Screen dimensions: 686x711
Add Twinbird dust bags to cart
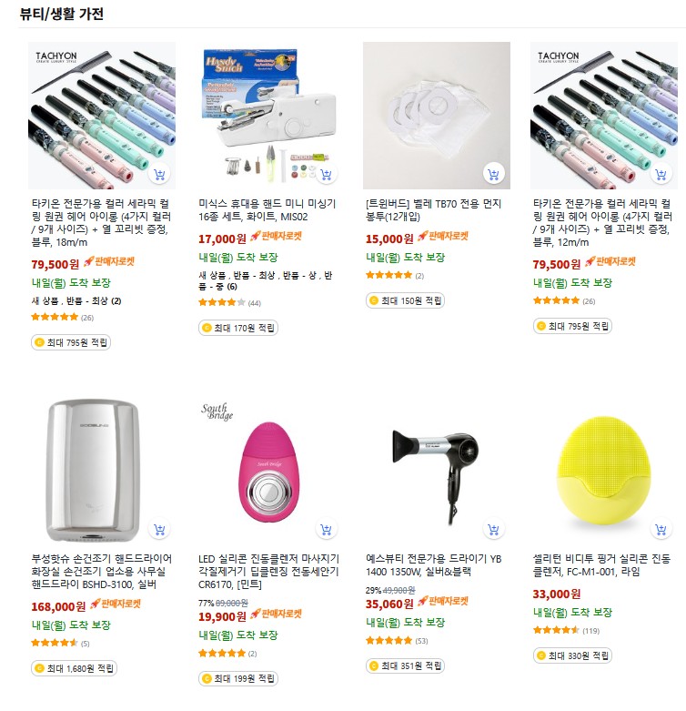(493, 174)
